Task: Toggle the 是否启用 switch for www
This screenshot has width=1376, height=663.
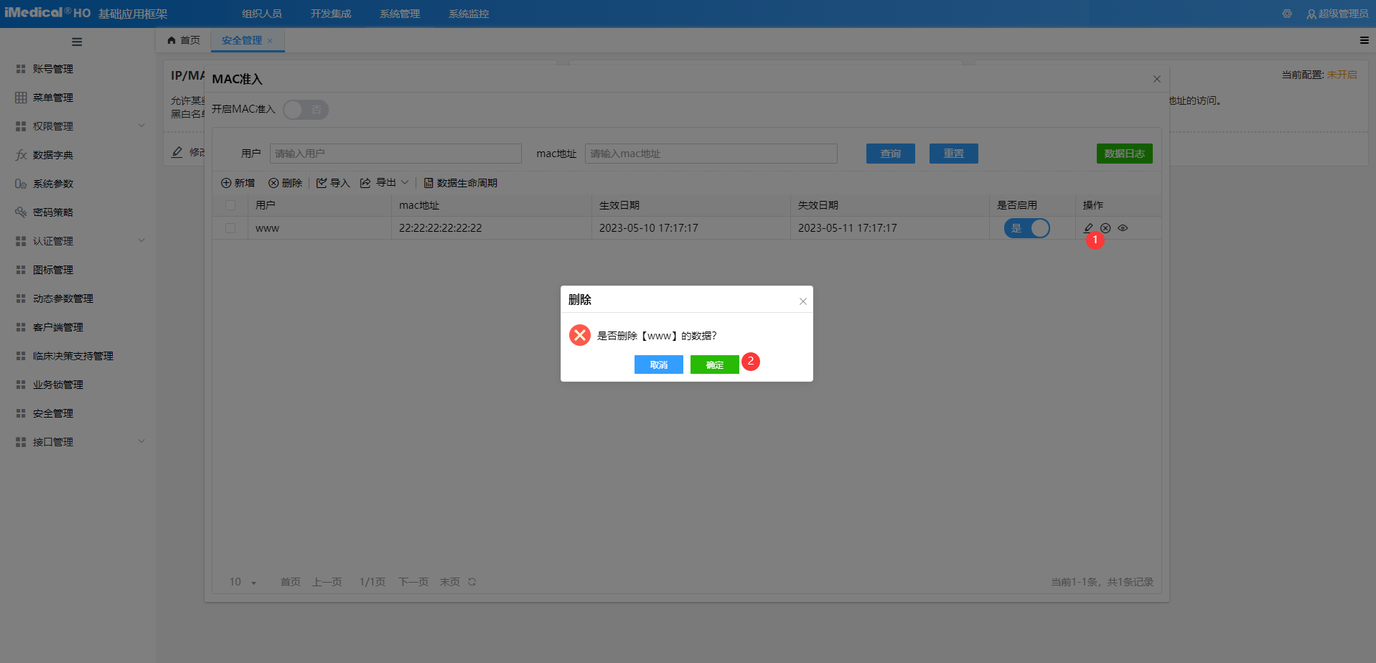Action: pyautogui.click(x=1026, y=228)
